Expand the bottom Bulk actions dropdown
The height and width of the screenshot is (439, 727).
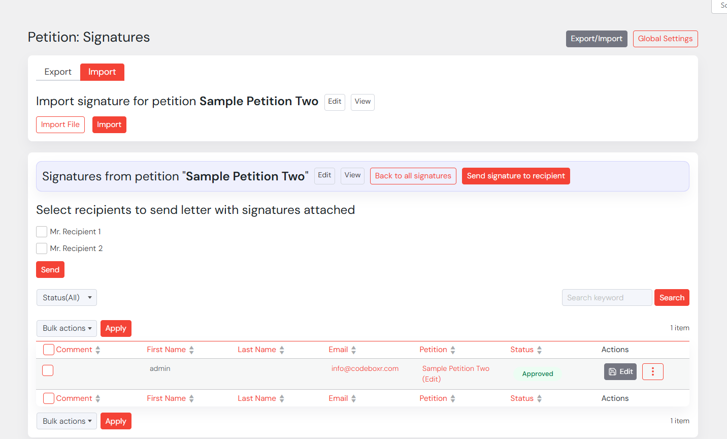point(67,421)
